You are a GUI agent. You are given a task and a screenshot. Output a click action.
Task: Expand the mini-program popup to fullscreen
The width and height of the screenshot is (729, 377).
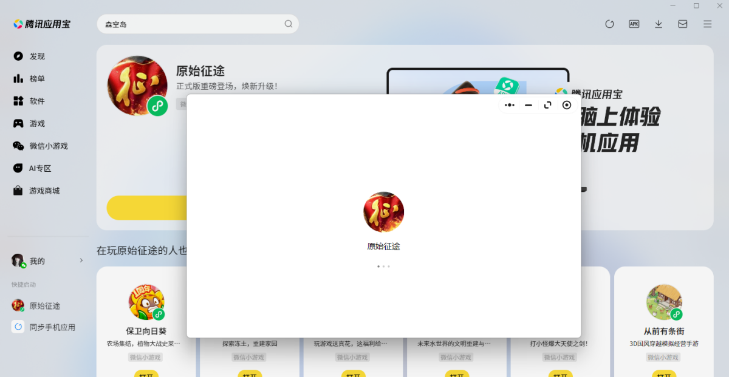point(547,105)
